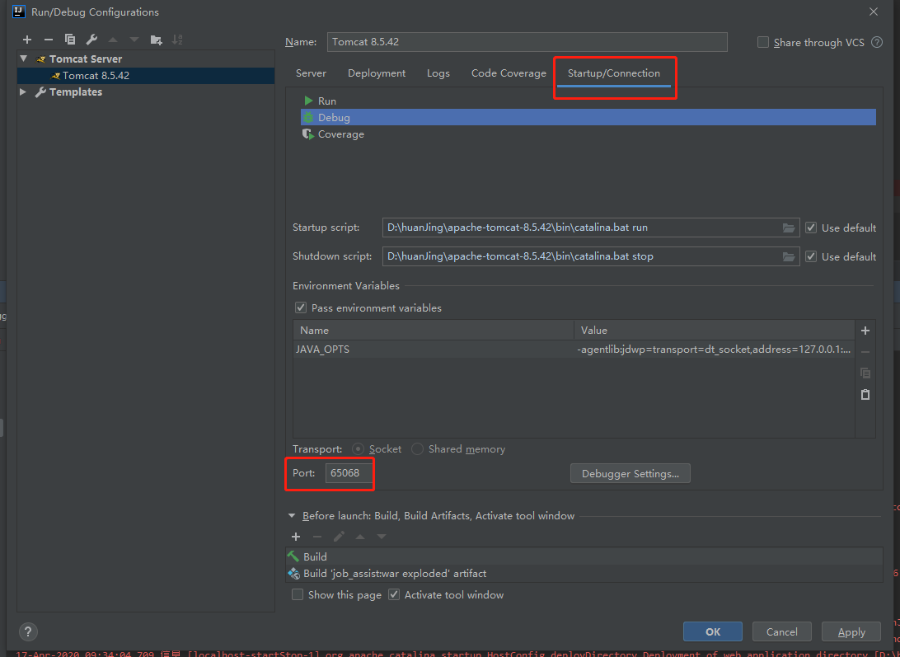Open Debugger Settings
Image resolution: width=900 pixels, height=657 pixels.
pyautogui.click(x=630, y=474)
